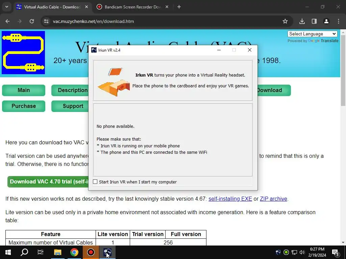Open the tab search dropdown arrow
Image resolution: width=346 pixels, height=259 pixels.
[7, 7]
